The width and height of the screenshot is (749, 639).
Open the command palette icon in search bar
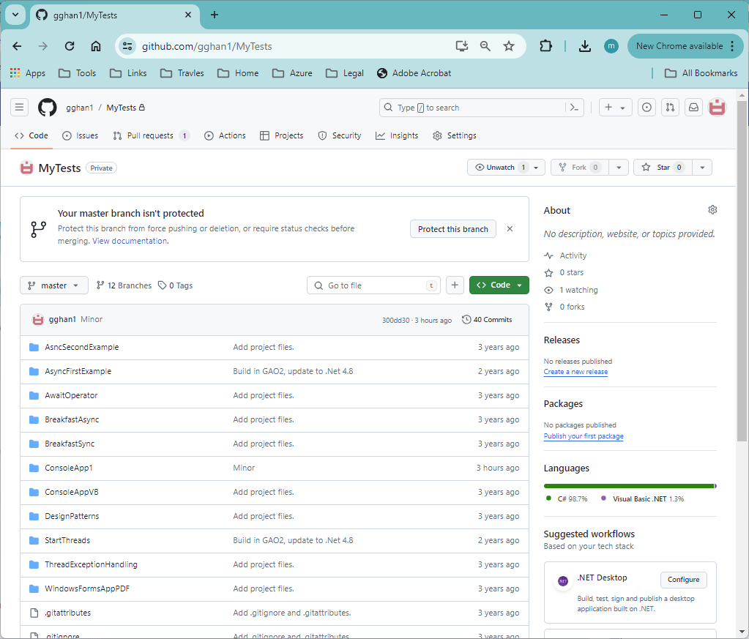pyautogui.click(x=574, y=108)
